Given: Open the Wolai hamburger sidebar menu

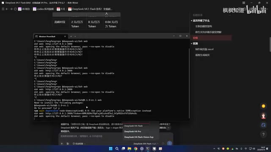Looking at the screenshot, I should [x=3, y=9].
